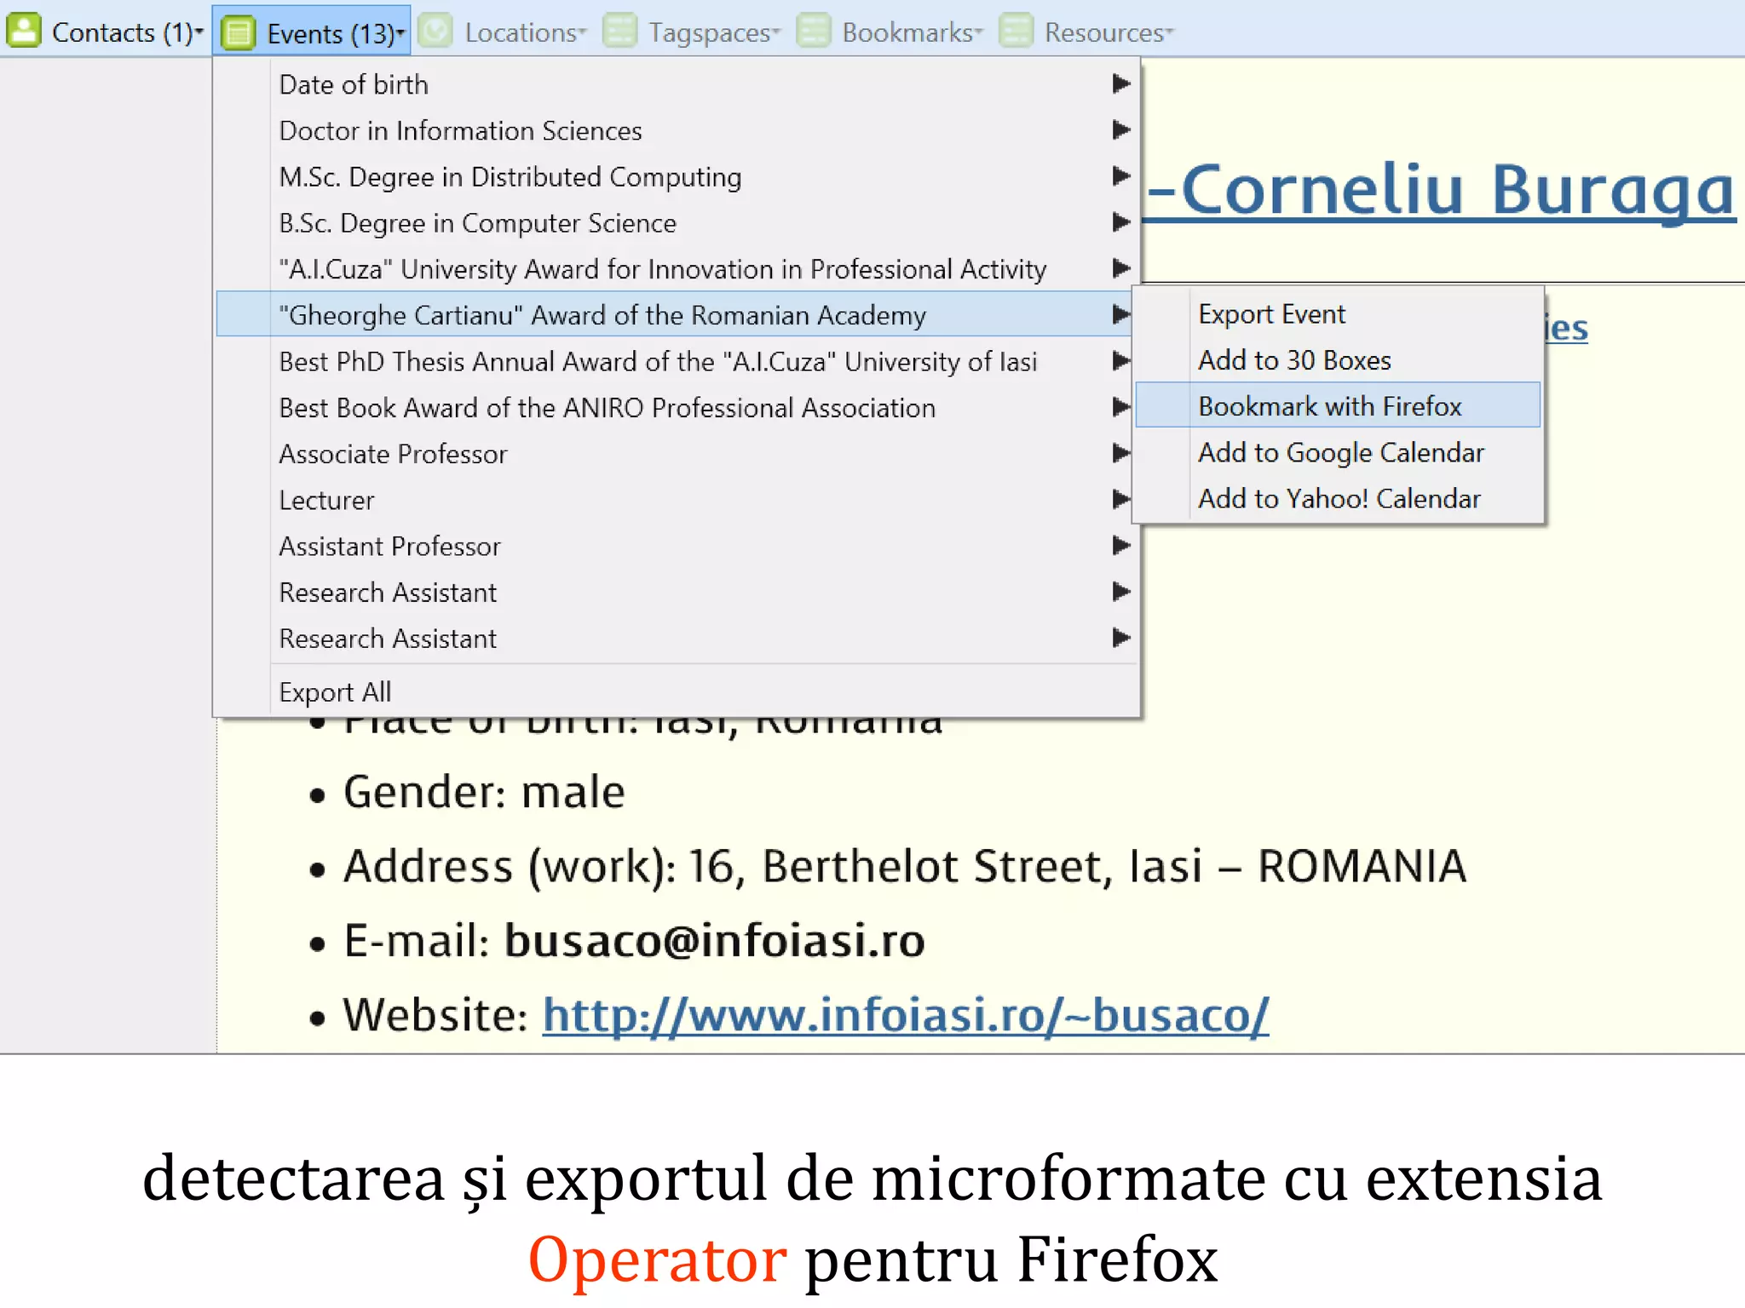Click the Events calendar icon
This screenshot has height=1308, width=1745.
coord(238,33)
